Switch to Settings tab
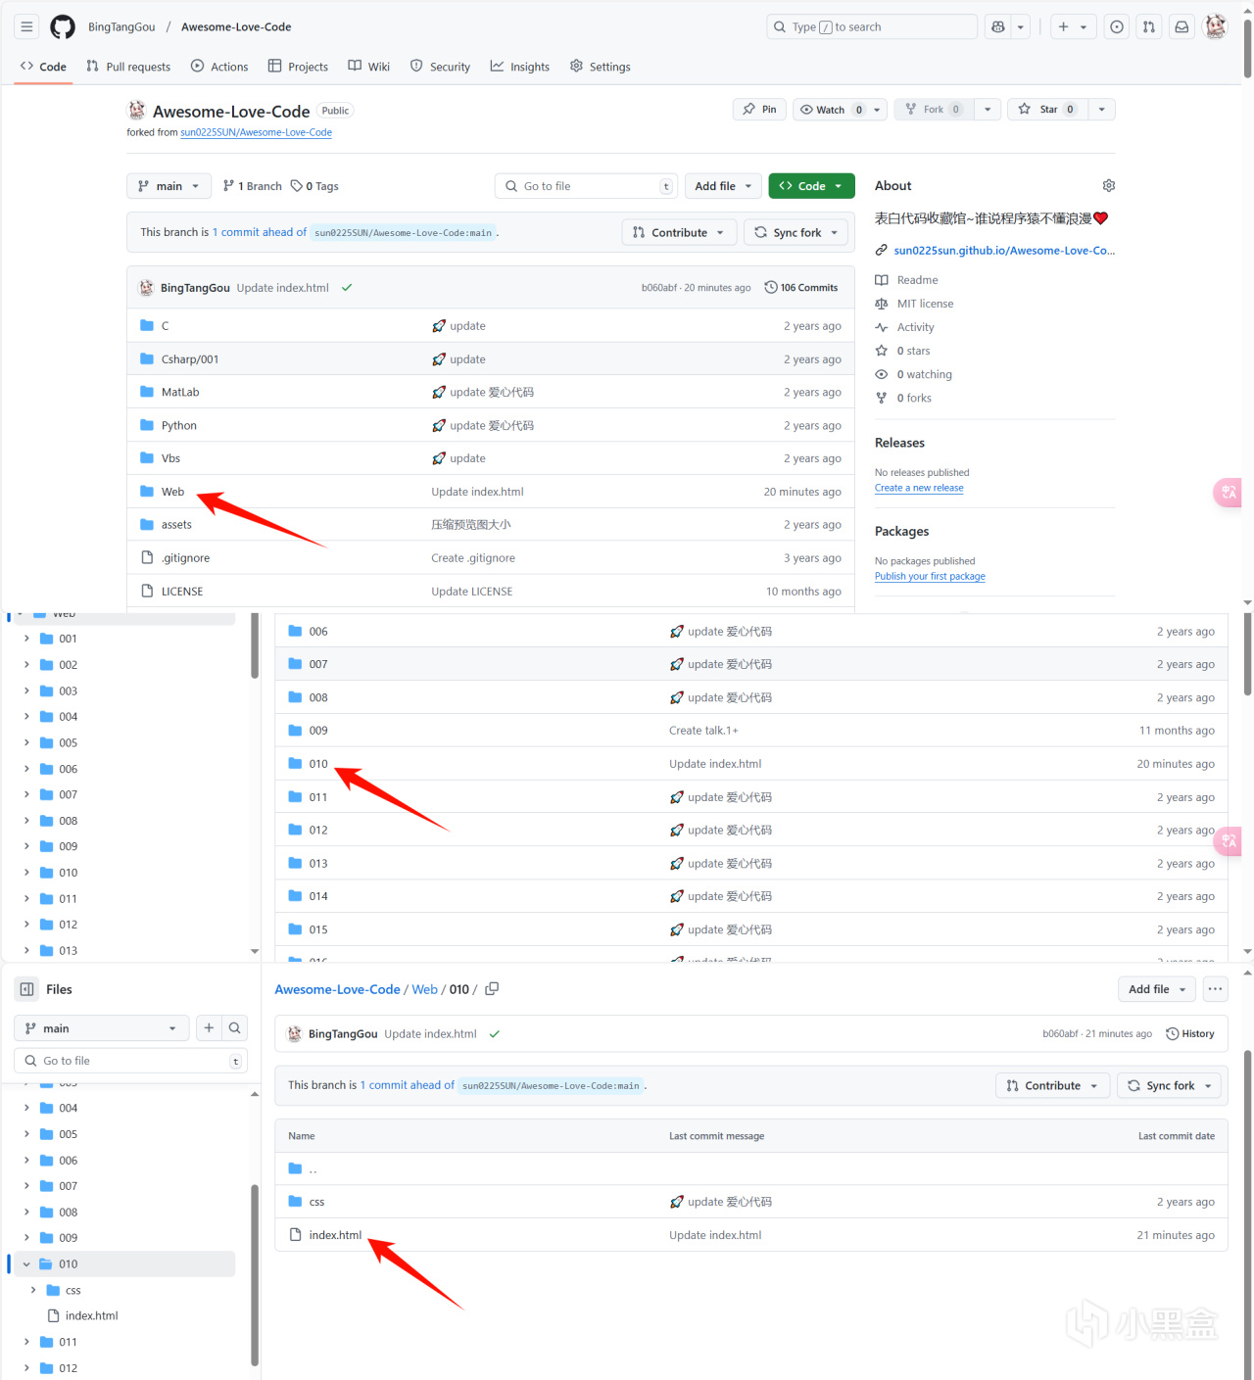The height and width of the screenshot is (1380, 1254). point(601,67)
